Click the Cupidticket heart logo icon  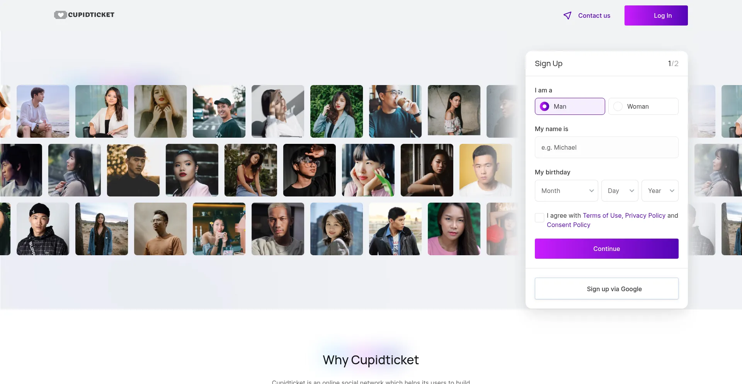(x=60, y=15)
